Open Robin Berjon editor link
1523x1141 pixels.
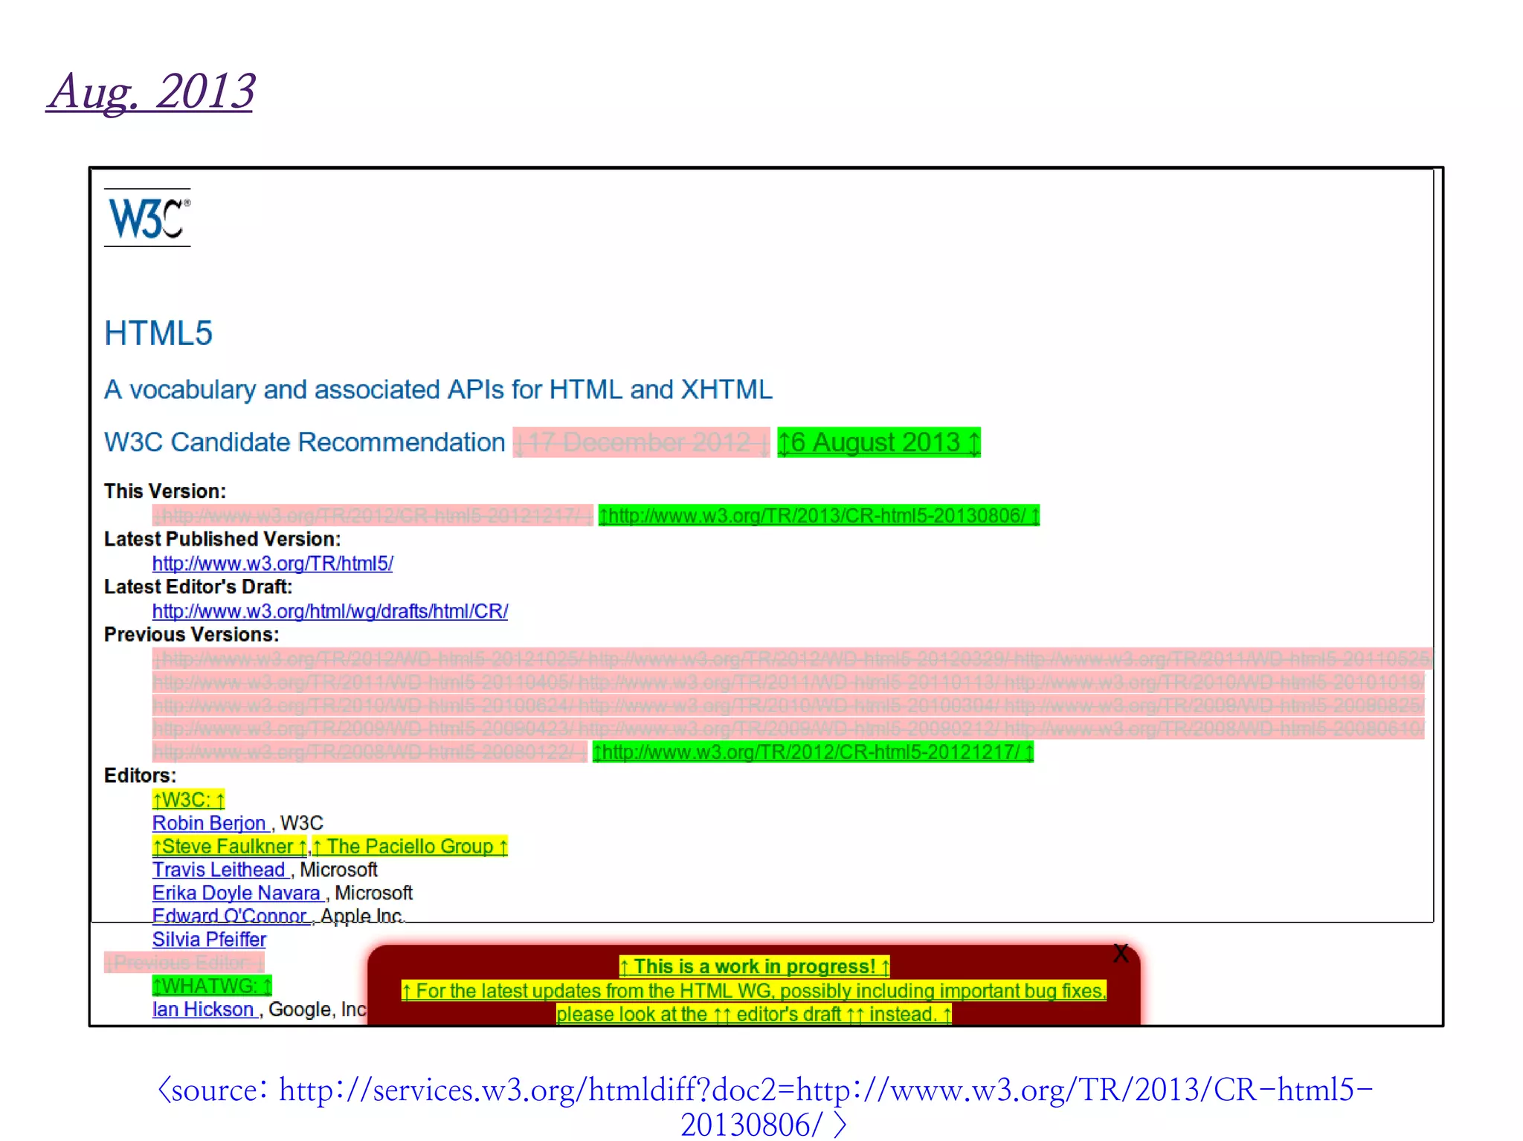(x=210, y=823)
